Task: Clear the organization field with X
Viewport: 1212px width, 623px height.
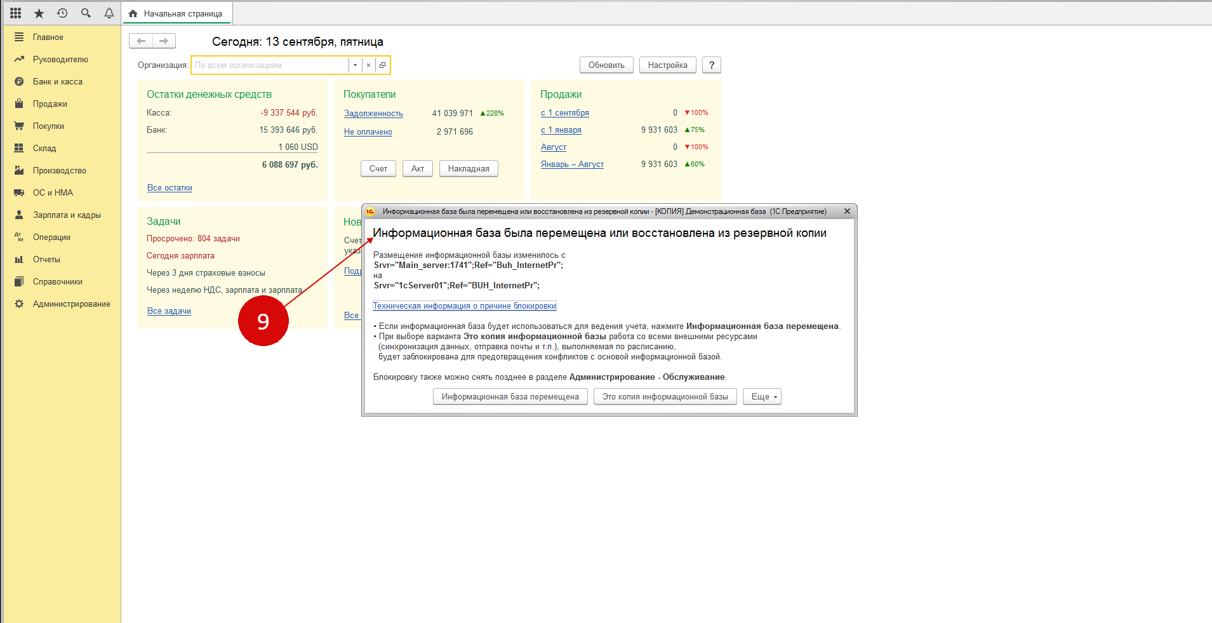Action: [x=368, y=65]
